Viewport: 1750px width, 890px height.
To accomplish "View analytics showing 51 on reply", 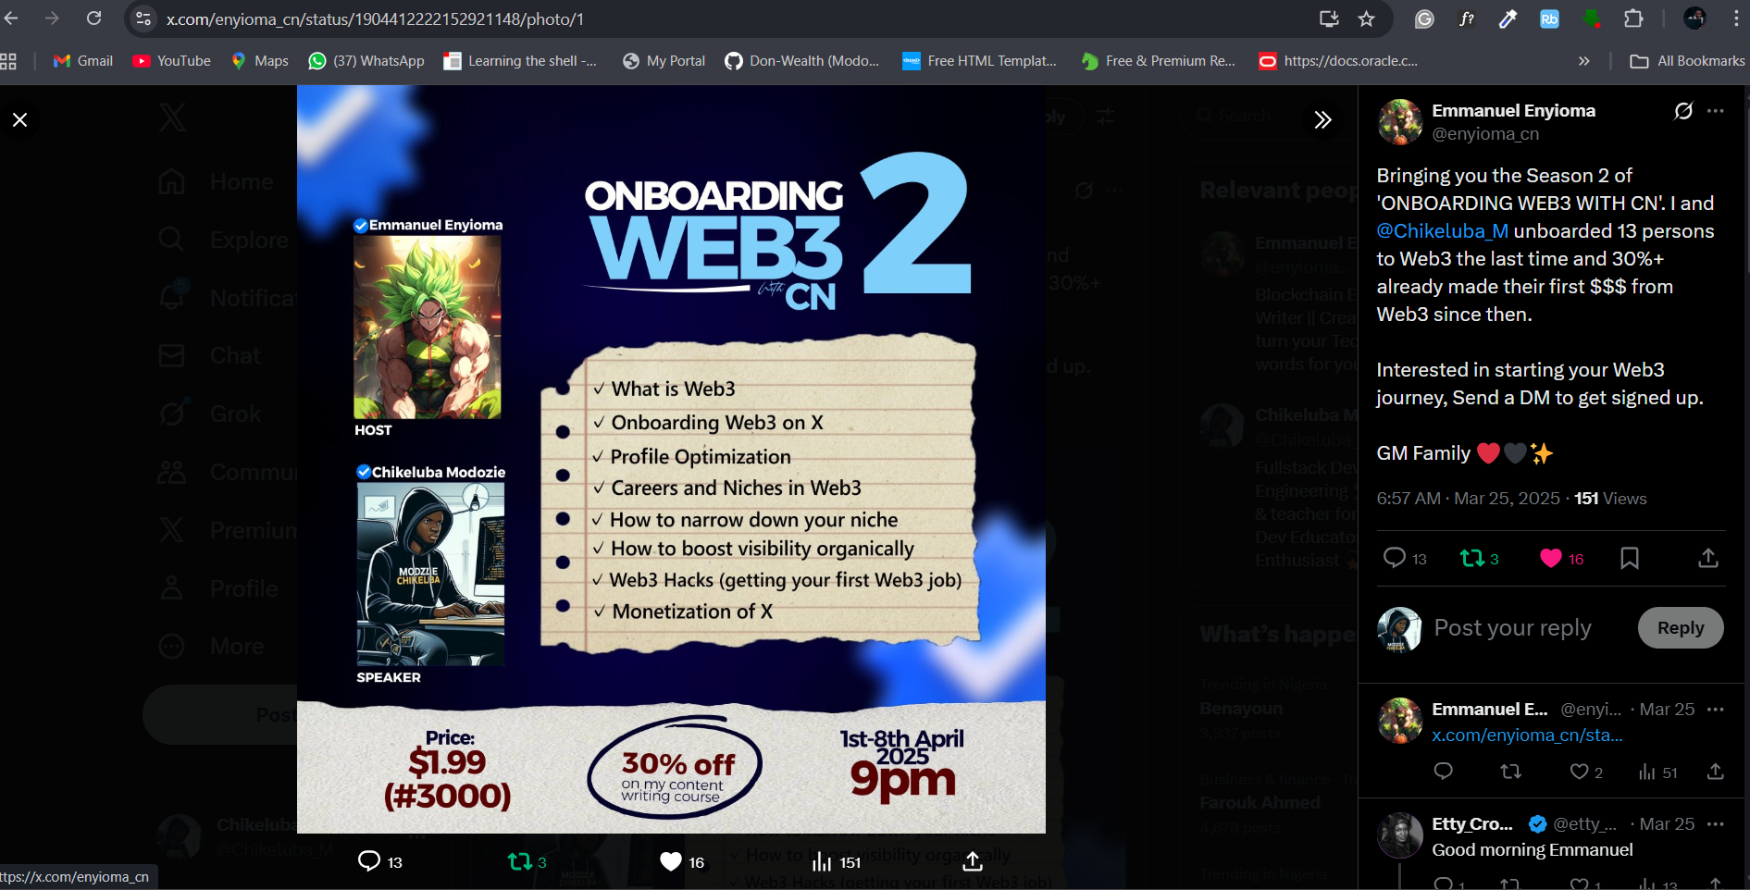I will tap(1657, 772).
